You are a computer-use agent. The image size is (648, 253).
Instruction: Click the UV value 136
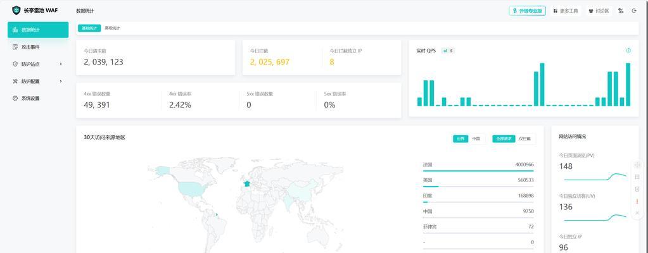(566, 207)
